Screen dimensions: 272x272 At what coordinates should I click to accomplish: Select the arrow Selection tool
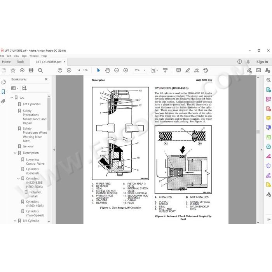coord(98,70)
